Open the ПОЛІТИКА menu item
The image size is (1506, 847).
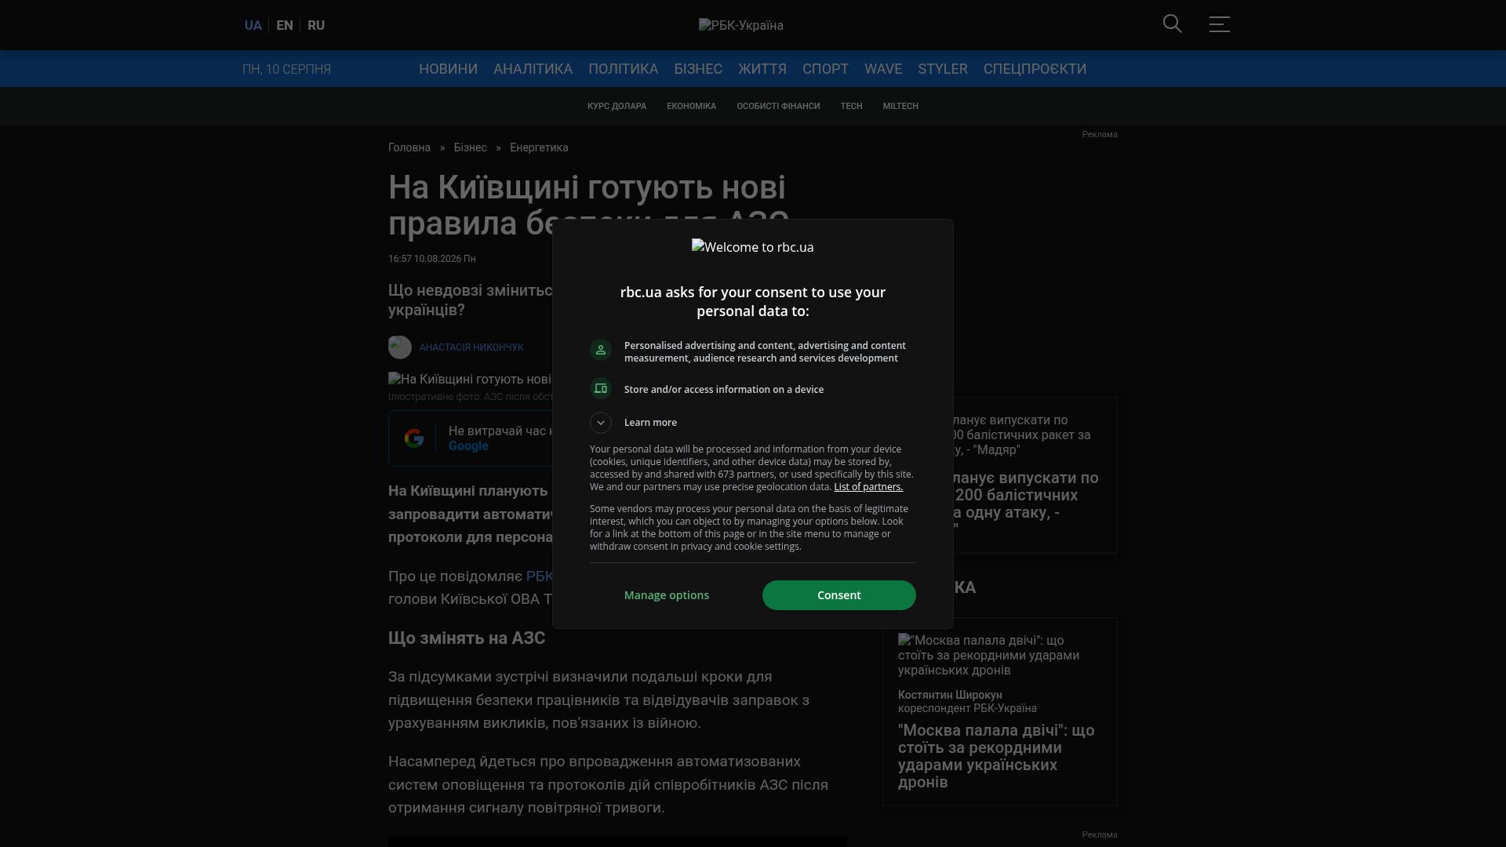coord(623,69)
